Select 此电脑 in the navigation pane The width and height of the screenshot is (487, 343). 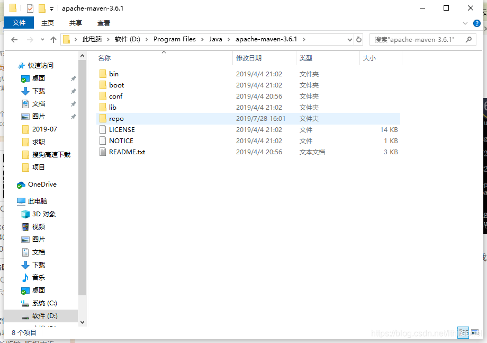(x=37, y=201)
